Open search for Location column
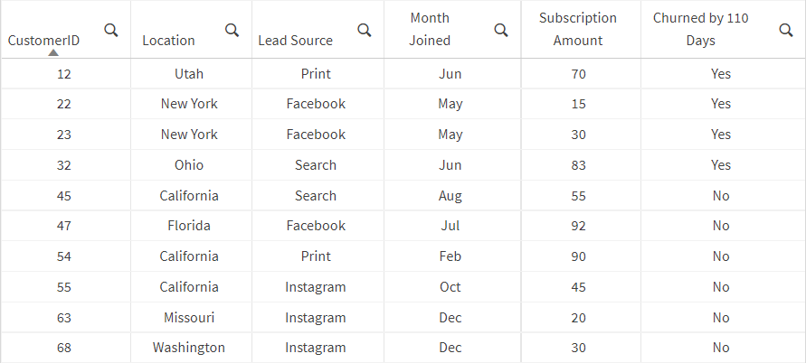Screen dimensions: 806x363 point(232,30)
